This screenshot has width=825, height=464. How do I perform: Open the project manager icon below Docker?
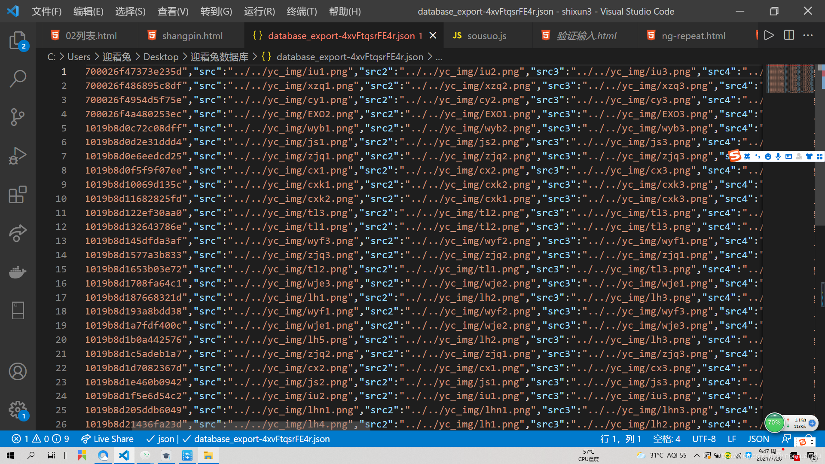[x=18, y=311]
